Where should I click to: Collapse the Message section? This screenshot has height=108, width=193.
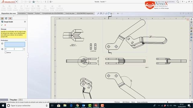(26, 29)
